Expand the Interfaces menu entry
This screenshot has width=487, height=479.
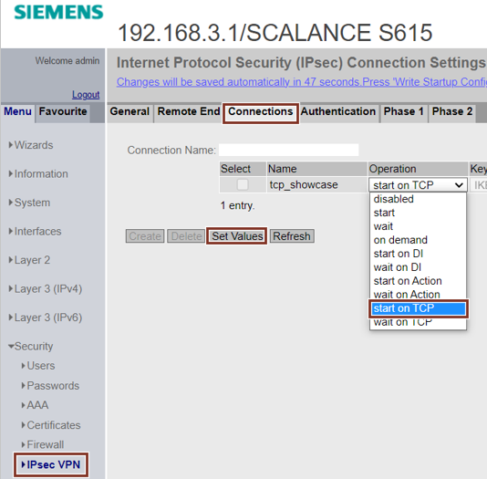(x=35, y=232)
